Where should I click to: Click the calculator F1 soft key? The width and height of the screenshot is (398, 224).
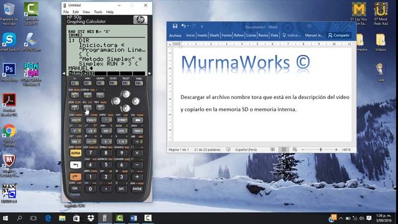tap(75, 83)
